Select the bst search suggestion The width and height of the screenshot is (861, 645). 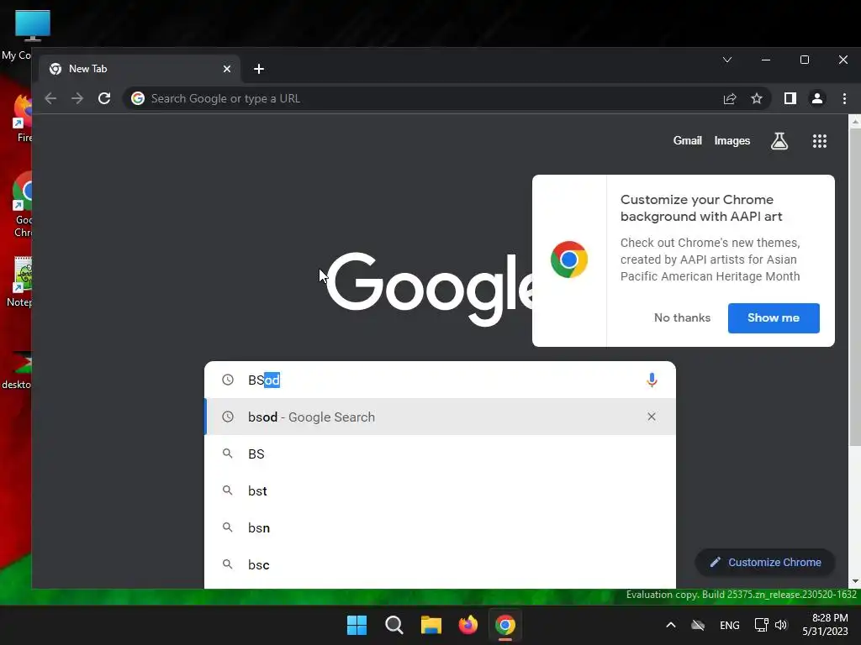pyautogui.click(x=439, y=490)
